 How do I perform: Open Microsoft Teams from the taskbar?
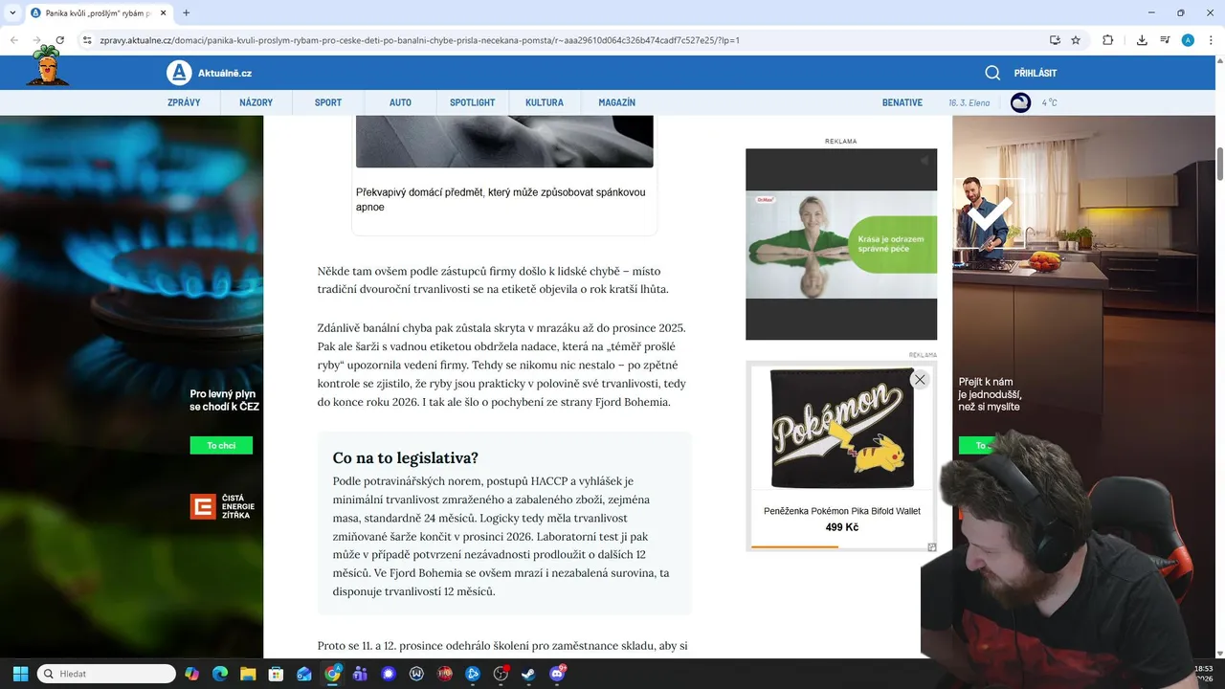(x=360, y=674)
